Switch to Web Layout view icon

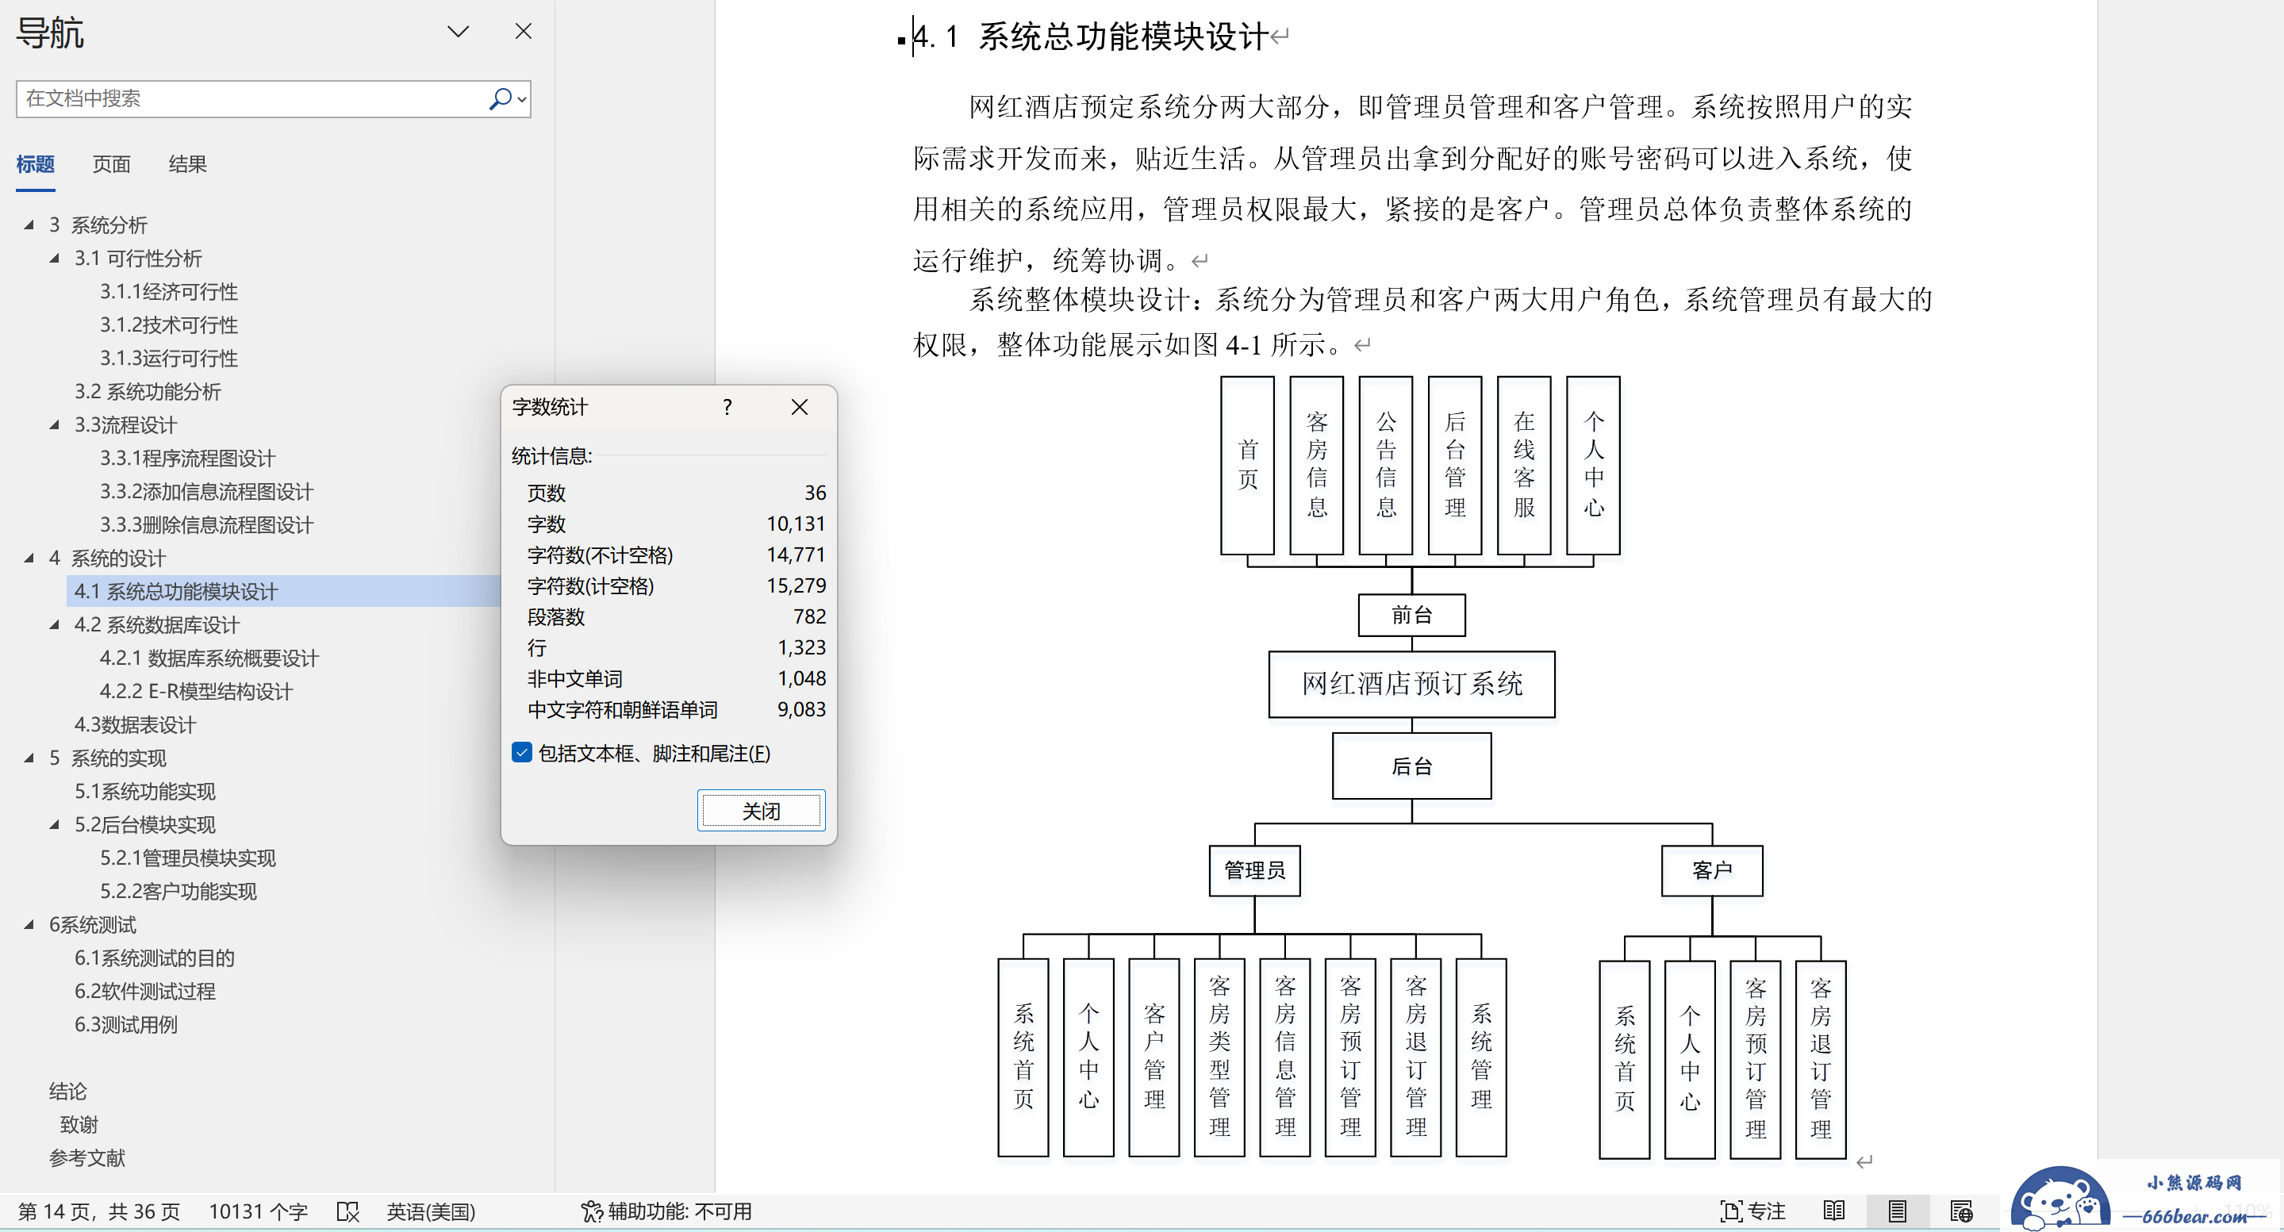[1961, 1211]
